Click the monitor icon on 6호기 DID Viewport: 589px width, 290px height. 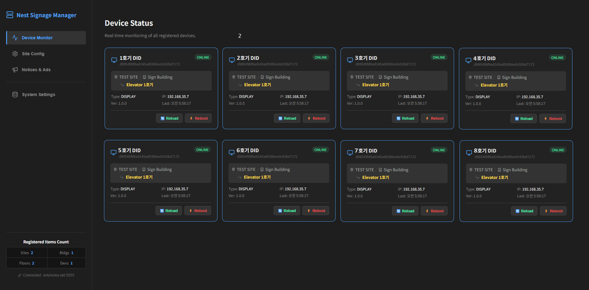[x=232, y=153]
